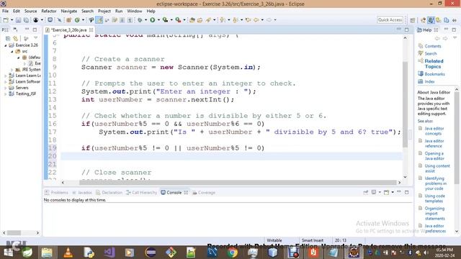Viewport: 461px width, 259px height.
Task: Open the Source menu
Action: (30, 12)
